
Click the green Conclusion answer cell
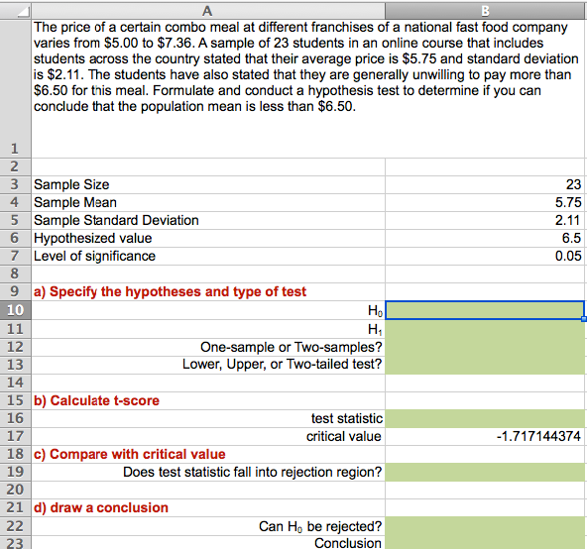click(486, 543)
